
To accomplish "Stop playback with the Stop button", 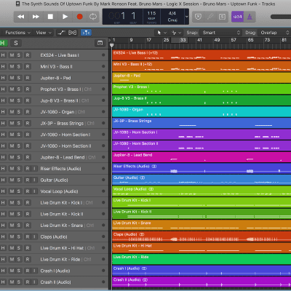I will 50,17.
